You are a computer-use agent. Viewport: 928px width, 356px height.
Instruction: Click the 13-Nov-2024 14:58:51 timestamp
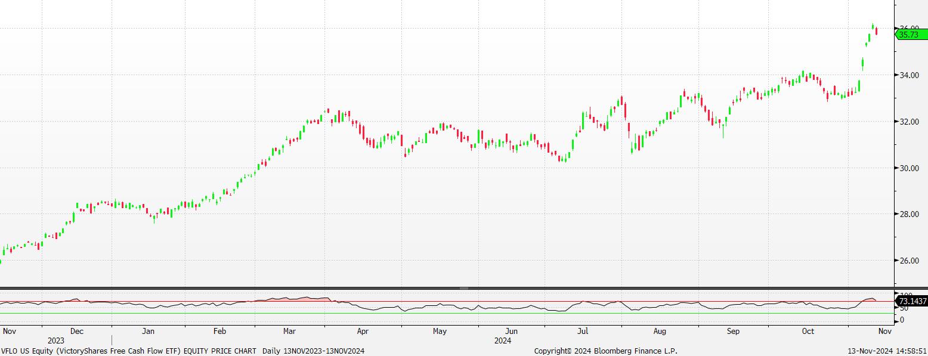coord(888,351)
